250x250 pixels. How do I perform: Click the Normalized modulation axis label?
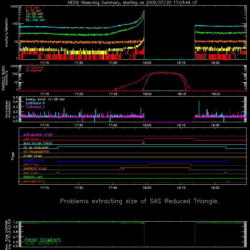(x=8, y=109)
